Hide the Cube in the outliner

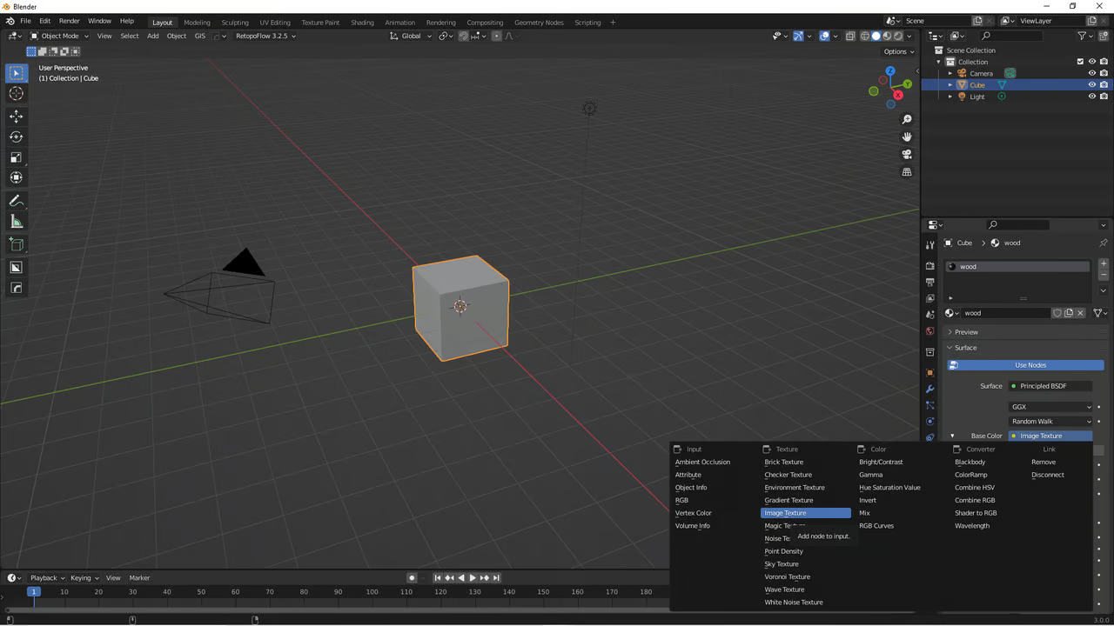coord(1092,85)
